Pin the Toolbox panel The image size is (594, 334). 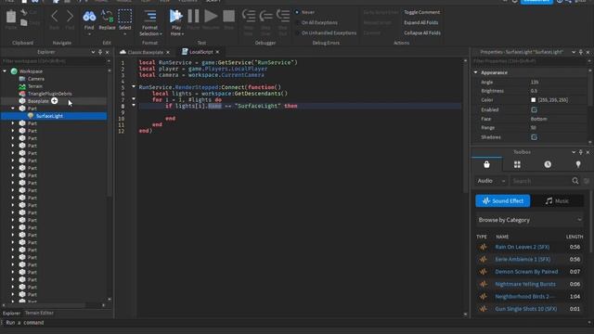581,152
